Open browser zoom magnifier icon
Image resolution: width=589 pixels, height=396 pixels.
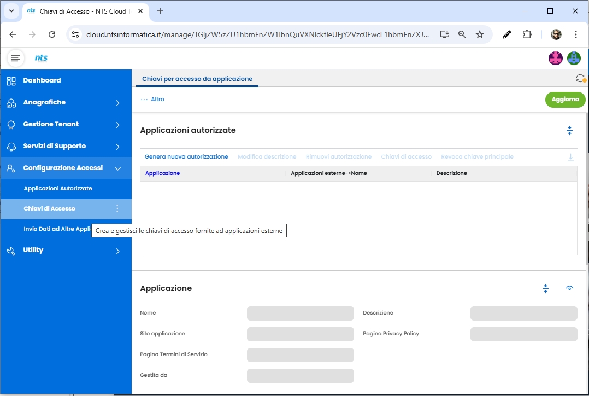pos(462,34)
